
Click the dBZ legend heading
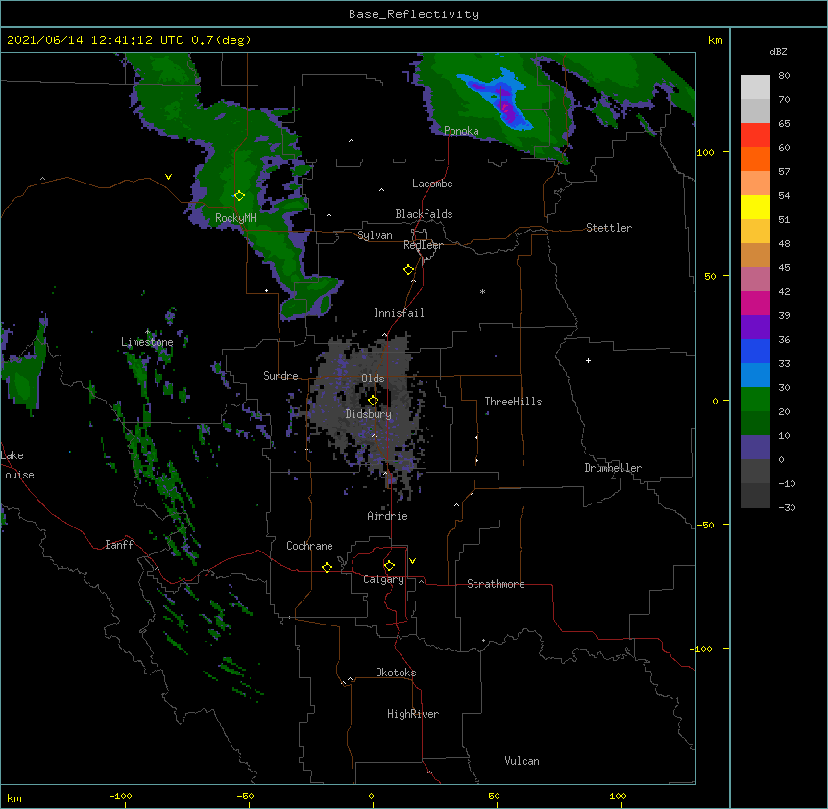pos(778,52)
